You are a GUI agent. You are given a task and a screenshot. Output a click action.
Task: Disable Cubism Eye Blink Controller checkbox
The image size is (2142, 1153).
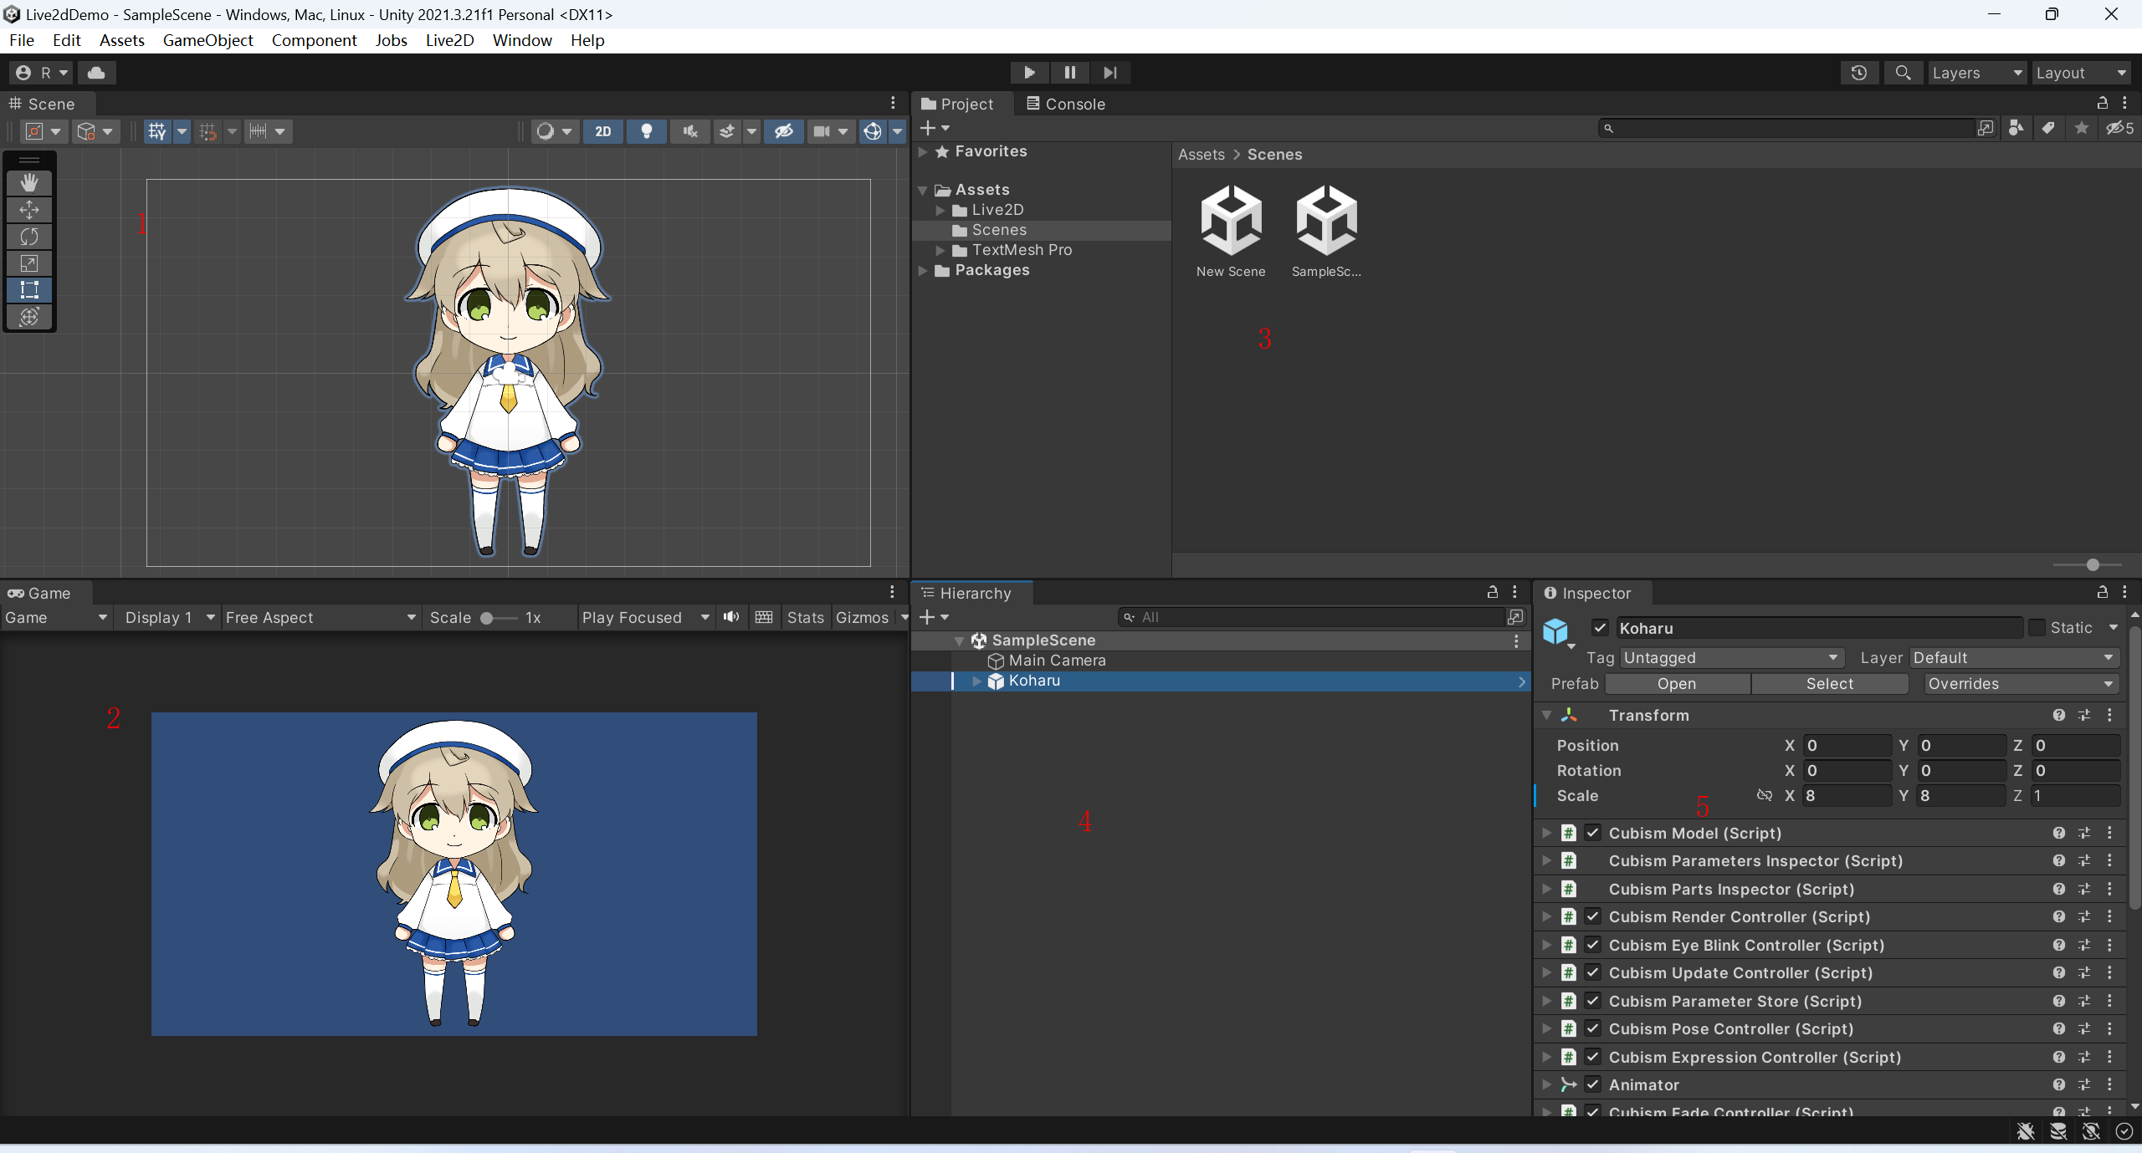point(1592,945)
